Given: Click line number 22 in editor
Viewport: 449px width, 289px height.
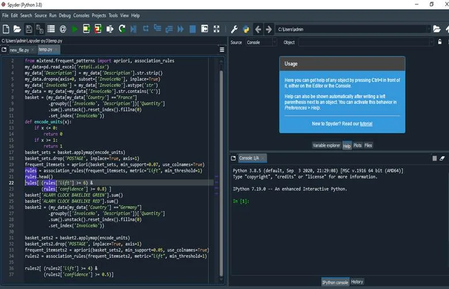Looking at the screenshot, I should (11, 182).
